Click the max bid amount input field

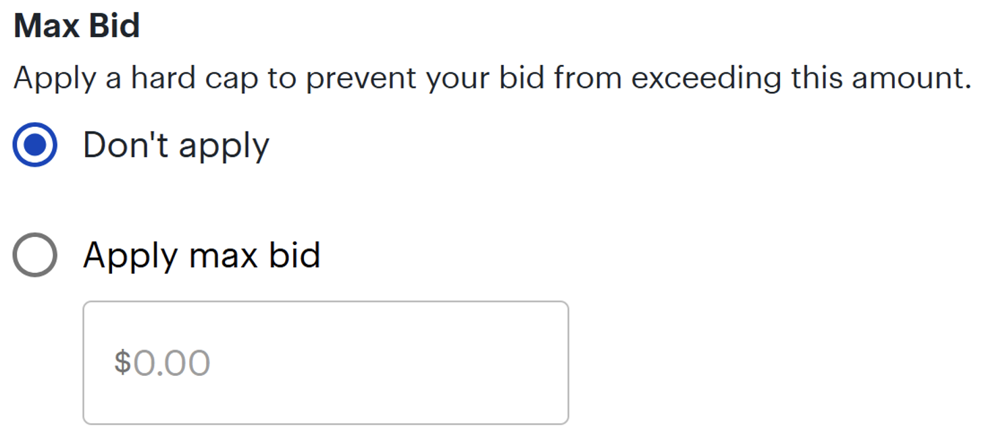point(326,363)
